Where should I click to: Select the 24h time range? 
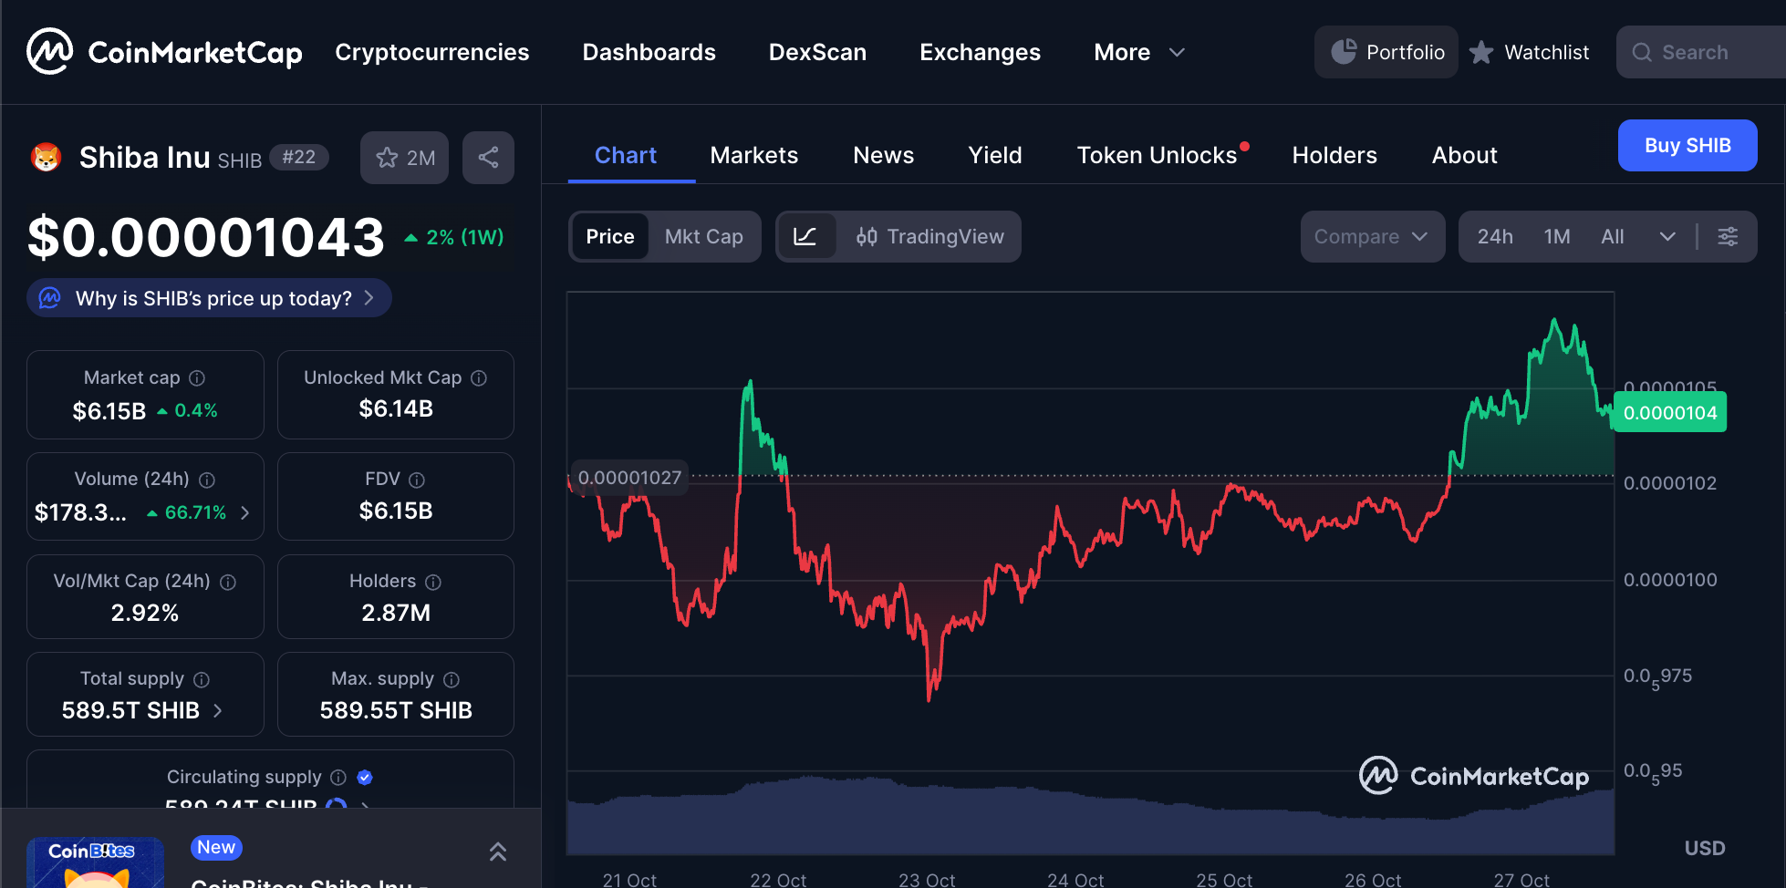pos(1494,237)
